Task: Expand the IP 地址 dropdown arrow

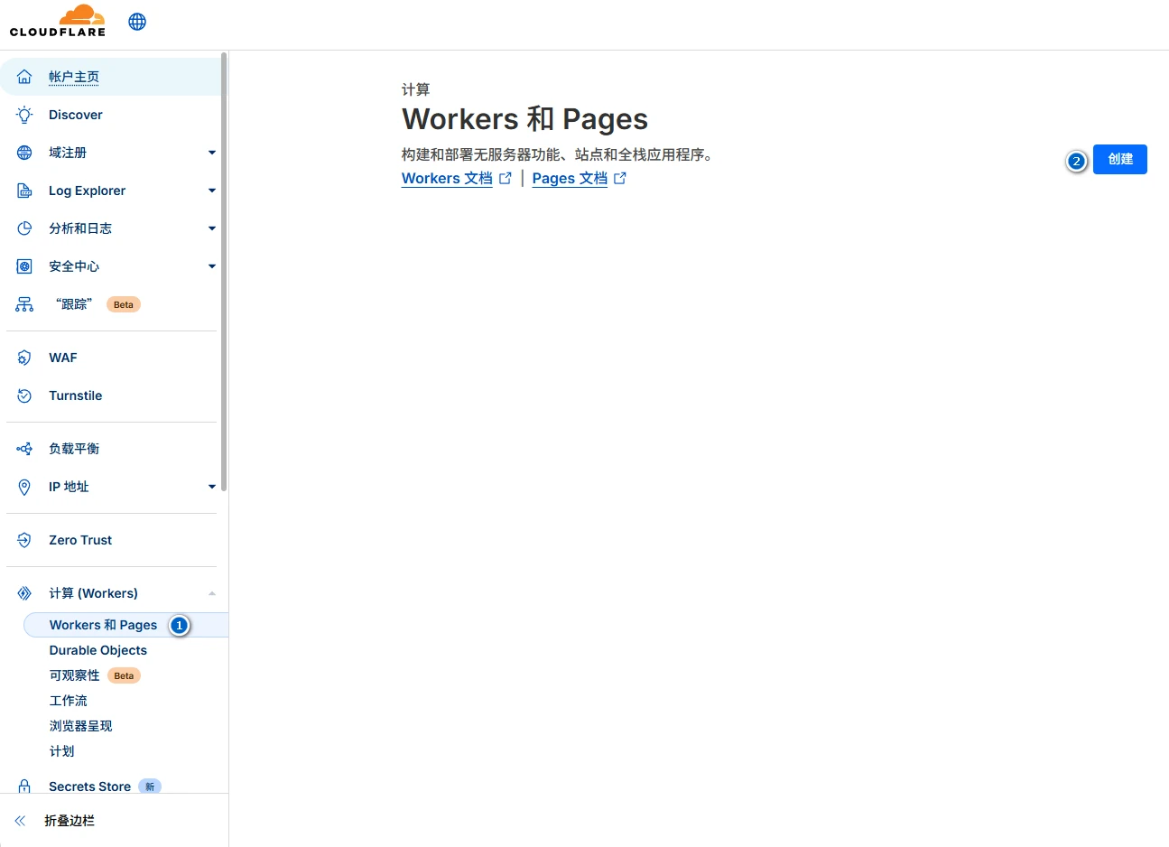Action: pos(212,487)
